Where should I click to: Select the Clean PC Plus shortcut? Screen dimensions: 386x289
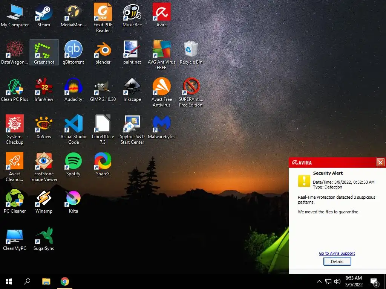(x=15, y=90)
